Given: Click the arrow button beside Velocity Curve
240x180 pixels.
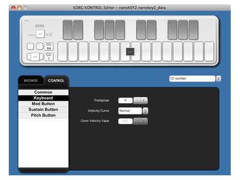Looking at the screenshot, I should [x=145, y=111].
